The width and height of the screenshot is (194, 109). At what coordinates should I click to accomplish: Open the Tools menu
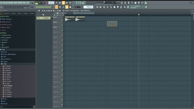click(x=24, y=3)
